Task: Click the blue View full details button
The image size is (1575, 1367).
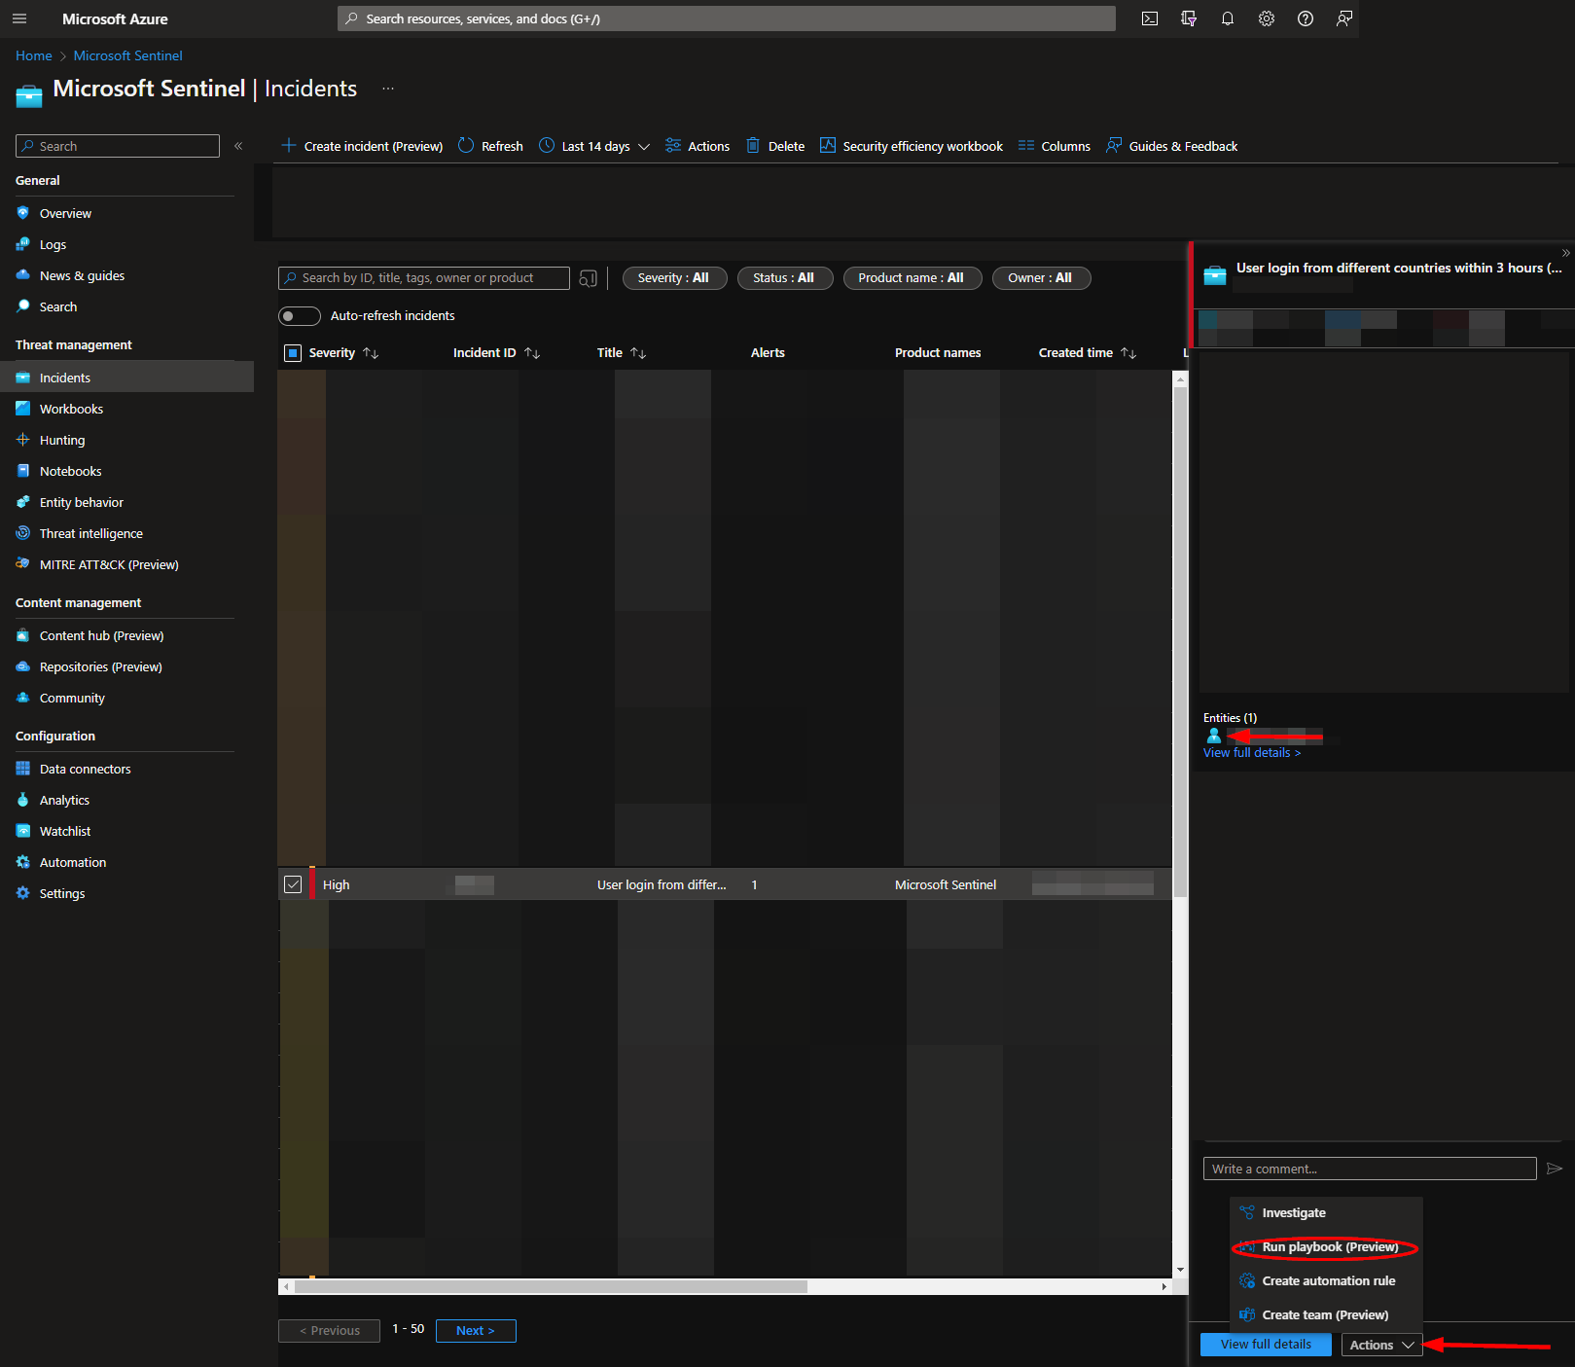Action: pyautogui.click(x=1266, y=1345)
